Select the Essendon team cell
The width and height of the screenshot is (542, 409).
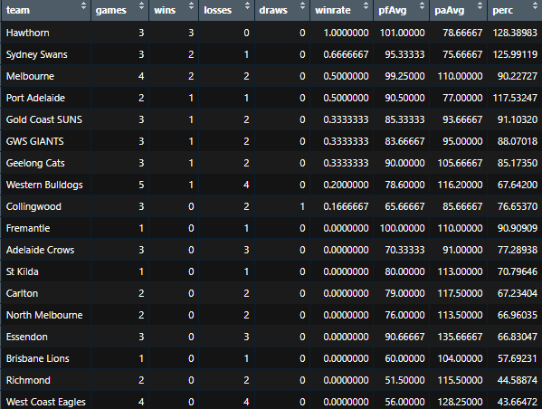tap(45, 338)
